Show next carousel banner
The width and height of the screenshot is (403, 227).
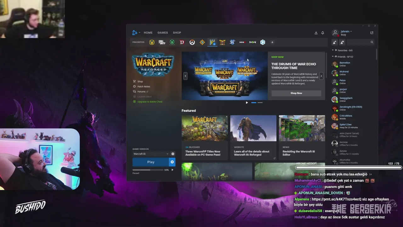click(x=321, y=76)
